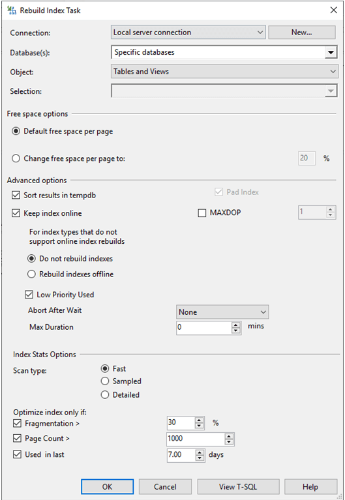This screenshot has height=500, width=345.
Task: Open the Abort After Wait dropdown
Action: 222,312
